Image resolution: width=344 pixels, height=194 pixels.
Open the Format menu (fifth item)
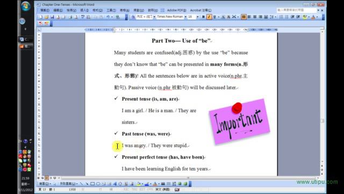tap(97, 10)
